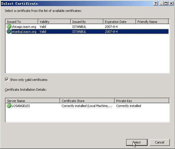Image resolution: width=175 pixels, height=149 pixels.
Task: Click the Issued By column header
Action: pos(87,22)
